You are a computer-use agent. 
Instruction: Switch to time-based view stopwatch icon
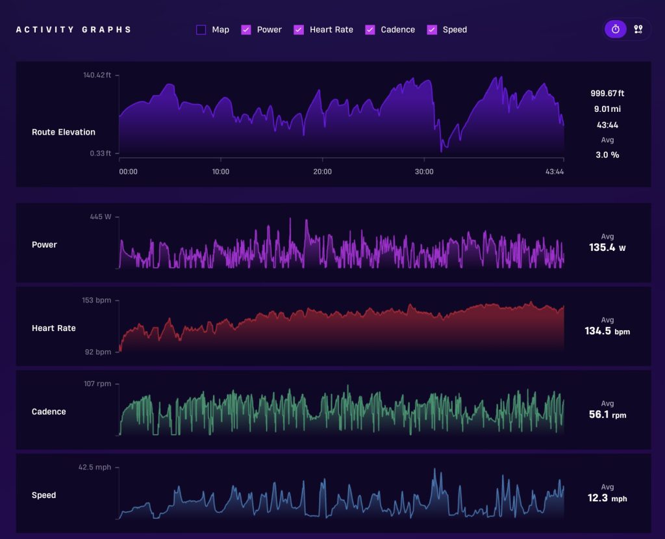tap(616, 29)
